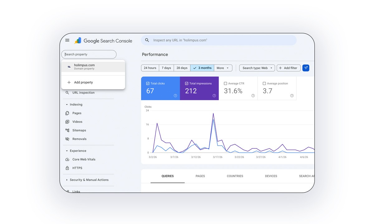Click the 3/17/26 date label on chart

[218, 157]
